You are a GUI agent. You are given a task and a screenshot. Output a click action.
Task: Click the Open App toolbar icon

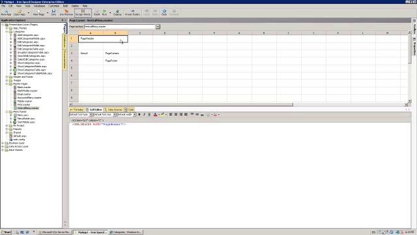(x=19, y=12)
